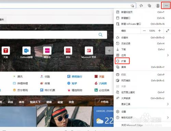This screenshot has height=131, width=171.
Task: Enter full screen via the zoom row arrow icon
Action: point(168,31)
